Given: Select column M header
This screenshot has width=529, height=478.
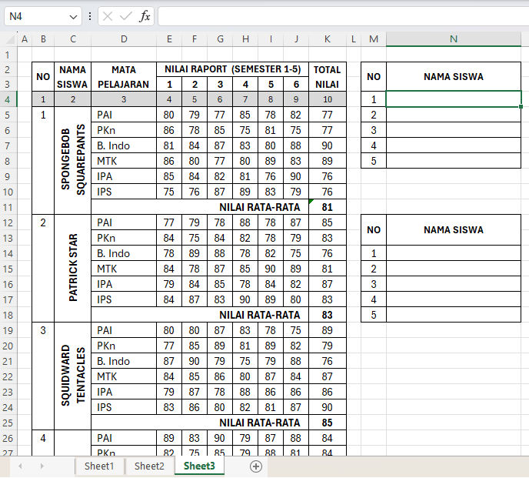Looking at the screenshot, I should point(374,39).
